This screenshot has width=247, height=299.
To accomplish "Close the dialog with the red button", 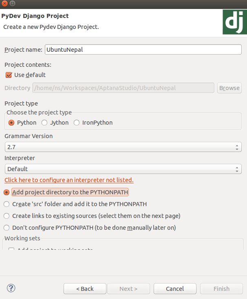I will (4, 4).
